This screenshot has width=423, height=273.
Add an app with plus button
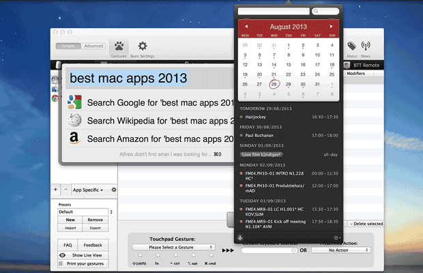pyautogui.click(x=55, y=189)
